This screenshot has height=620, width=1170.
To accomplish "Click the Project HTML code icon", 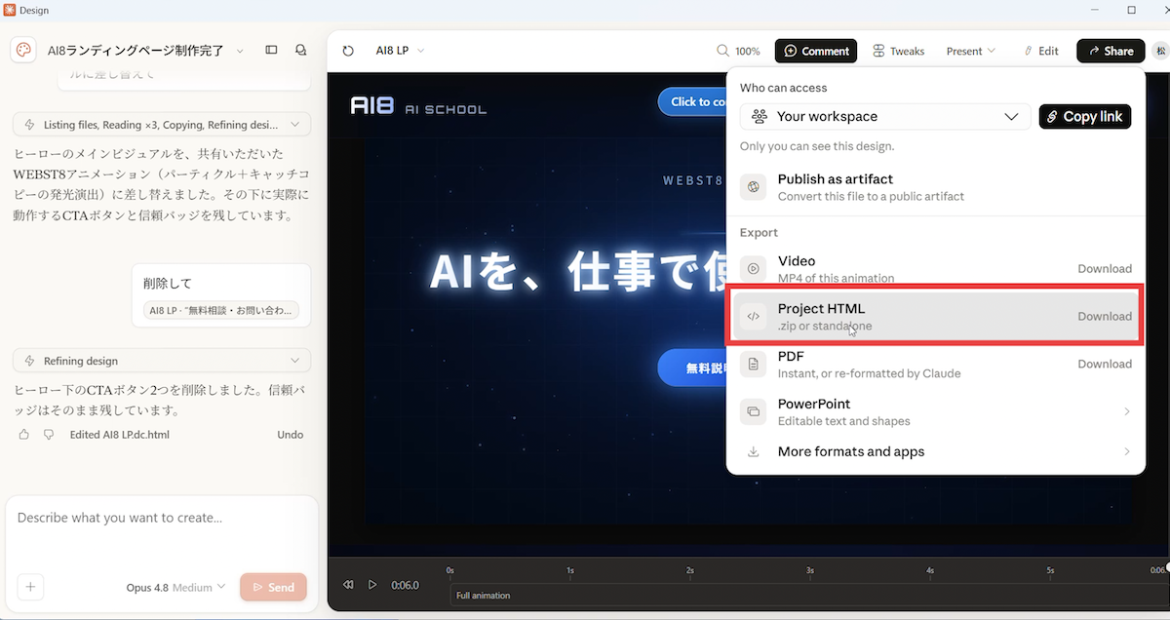I will [753, 316].
